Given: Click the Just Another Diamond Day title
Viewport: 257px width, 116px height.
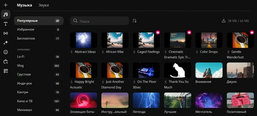Looking at the screenshot, I should (113, 85).
